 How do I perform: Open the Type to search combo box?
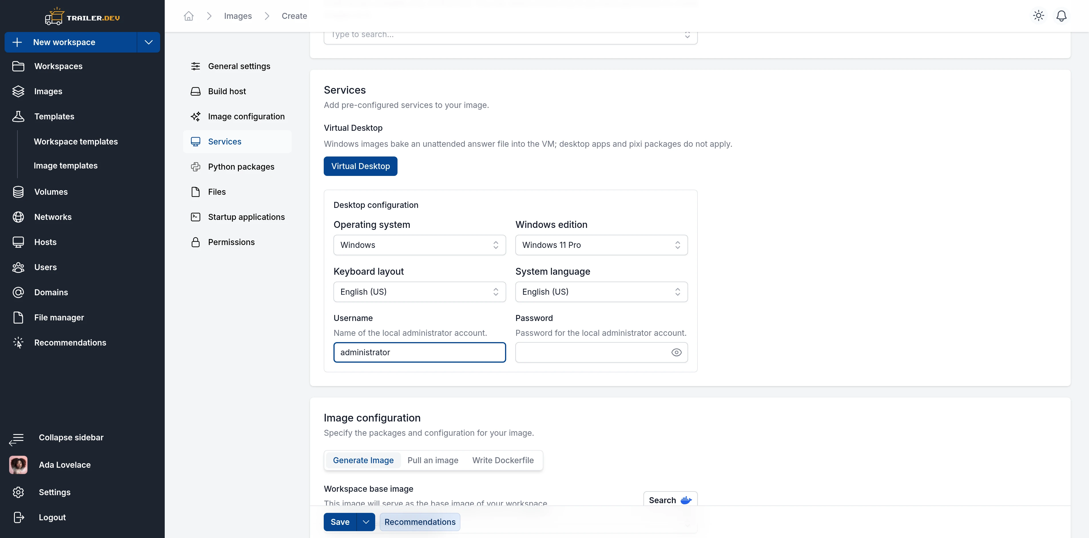click(x=510, y=35)
